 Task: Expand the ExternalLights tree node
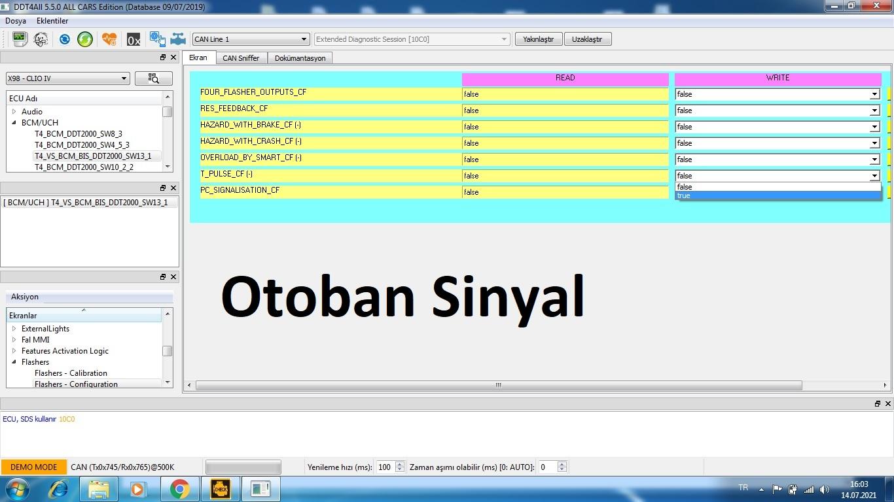[14, 329]
